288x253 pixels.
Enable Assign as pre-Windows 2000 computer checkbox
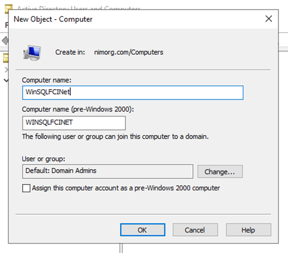point(26,188)
